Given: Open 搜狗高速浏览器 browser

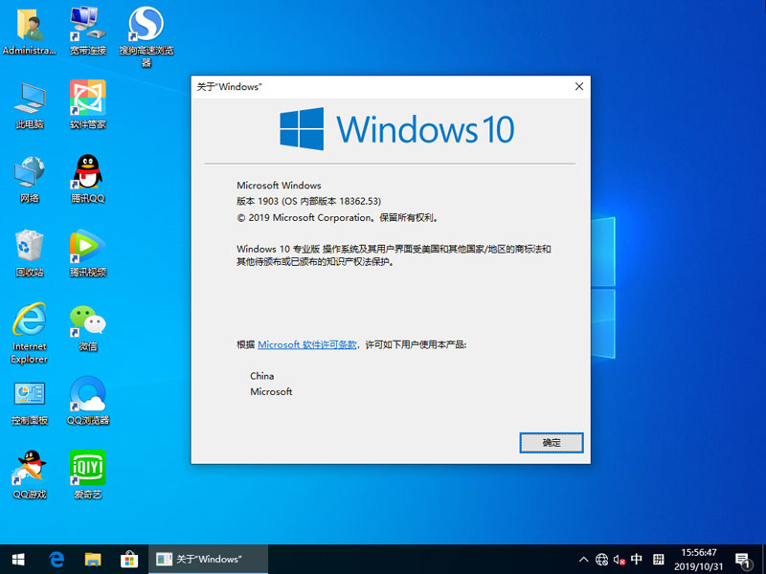Looking at the screenshot, I should [x=144, y=29].
